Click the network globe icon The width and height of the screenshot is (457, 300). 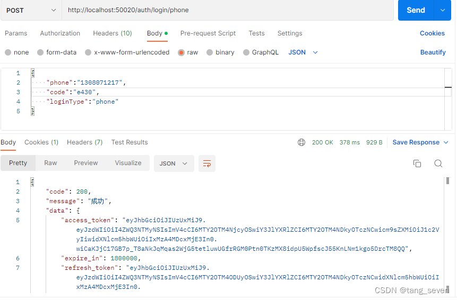point(301,142)
